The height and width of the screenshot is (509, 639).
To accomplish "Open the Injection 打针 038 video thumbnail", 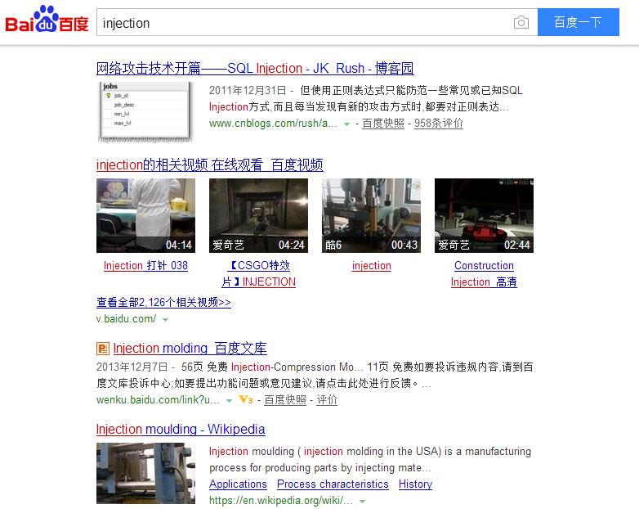I will click(145, 215).
